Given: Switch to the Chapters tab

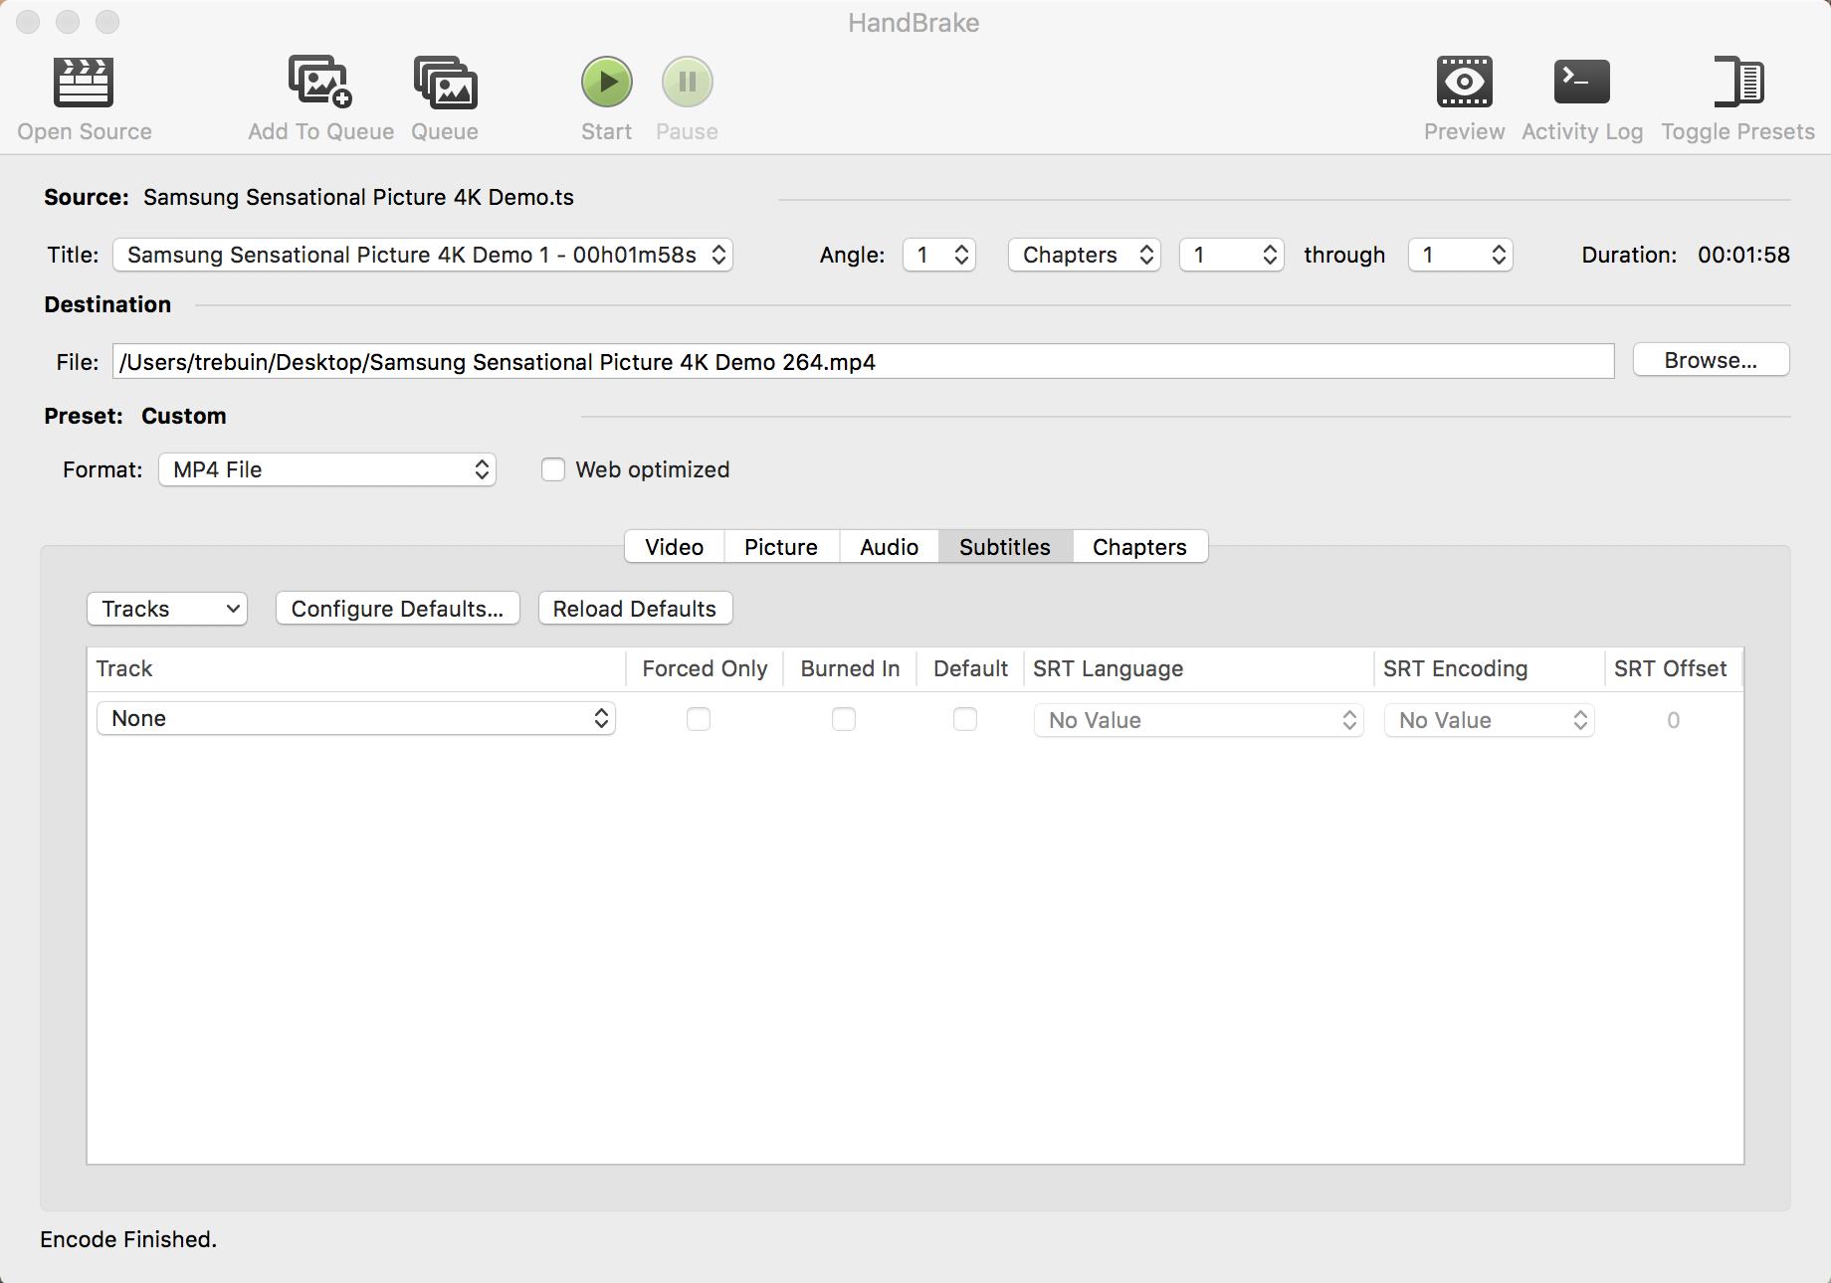Looking at the screenshot, I should click(x=1139, y=547).
